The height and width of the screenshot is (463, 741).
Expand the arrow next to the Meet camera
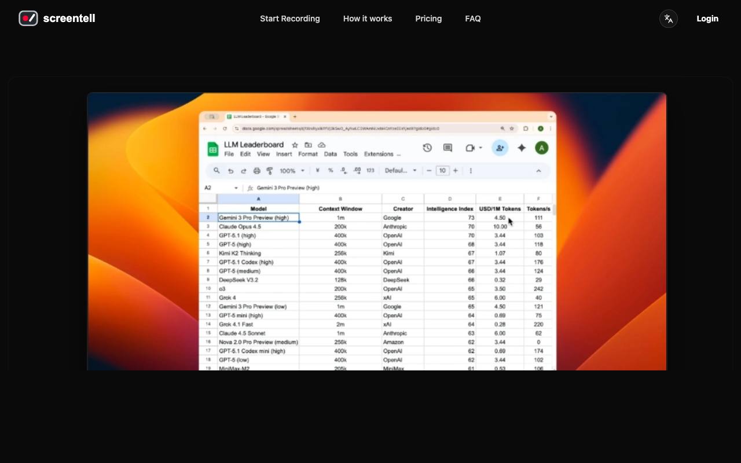point(480,148)
